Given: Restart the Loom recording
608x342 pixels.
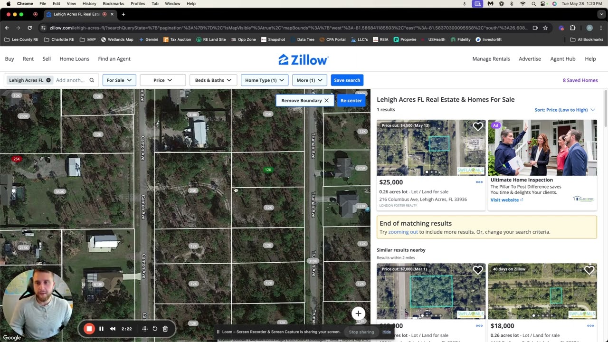Looking at the screenshot, I should tap(155, 329).
